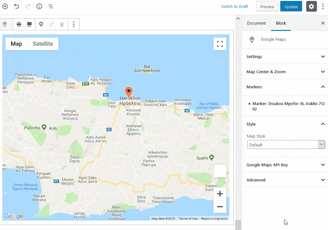Screen dimensions: 328x230
Task: Open content structure info icon
Action: pos(39,7)
